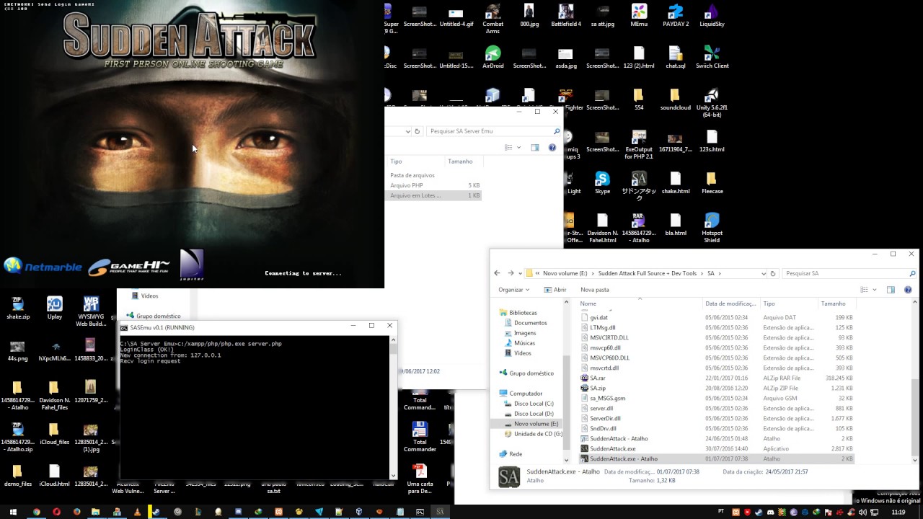
Task: Launch MEmu desktop icon
Action: (x=639, y=16)
